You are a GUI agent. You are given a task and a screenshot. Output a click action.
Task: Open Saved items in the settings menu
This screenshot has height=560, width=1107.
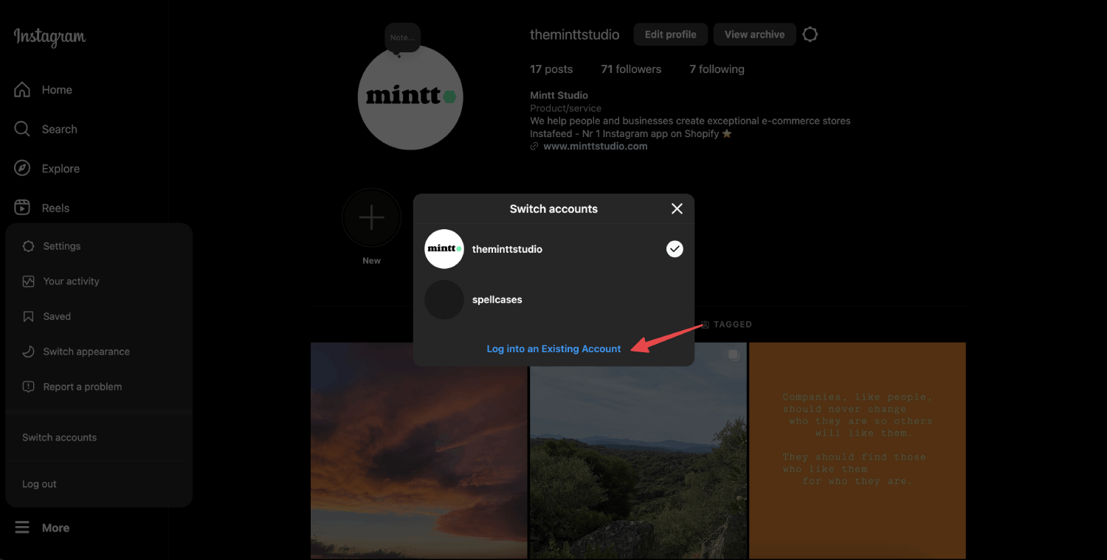55,316
